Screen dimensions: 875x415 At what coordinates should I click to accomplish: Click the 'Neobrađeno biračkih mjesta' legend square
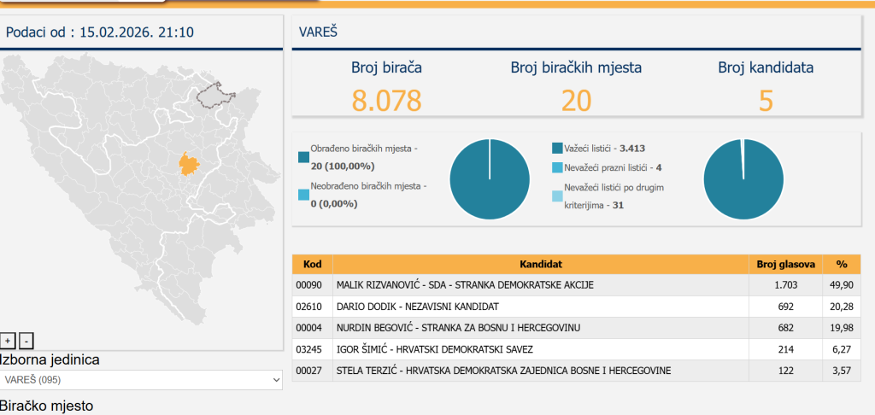303,195
